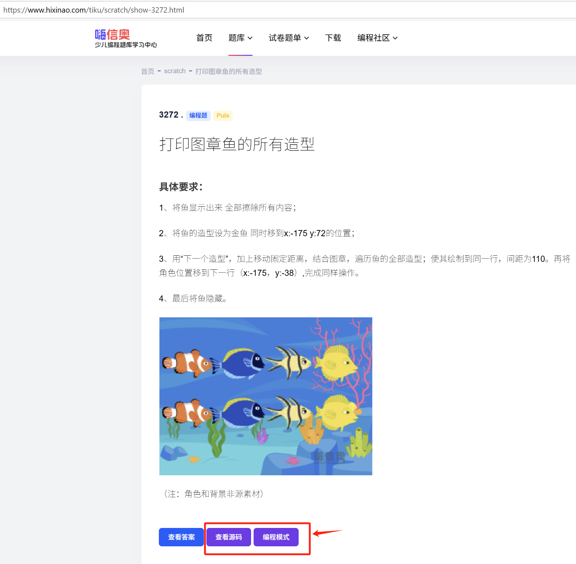The image size is (576, 564).
Task: Click the Puls tag badge
Action: tap(223, 115)
